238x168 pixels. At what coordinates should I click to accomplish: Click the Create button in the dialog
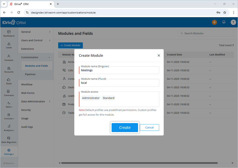tap(125, 127)
